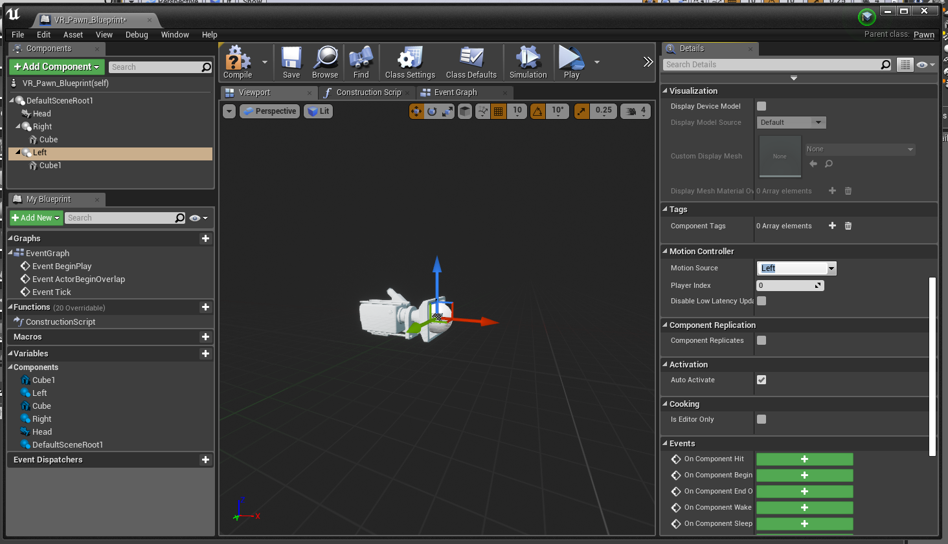Toggle rotation snapping icon
The height and width of the screenshot is (544, 948).
[538, 111]
